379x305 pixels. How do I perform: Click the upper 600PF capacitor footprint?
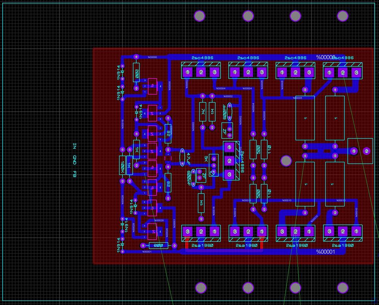[x=230, y=110]
